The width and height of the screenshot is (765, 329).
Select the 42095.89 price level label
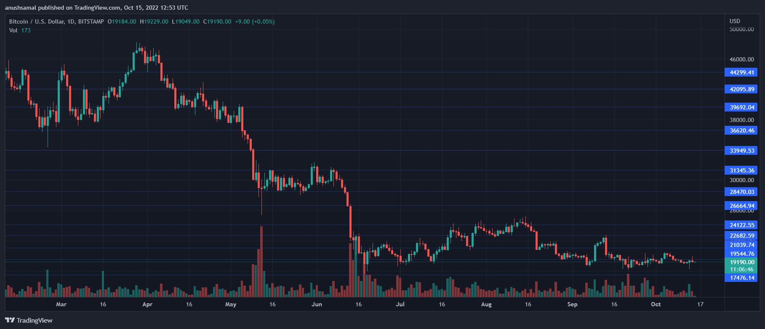[x=741, y=89]
